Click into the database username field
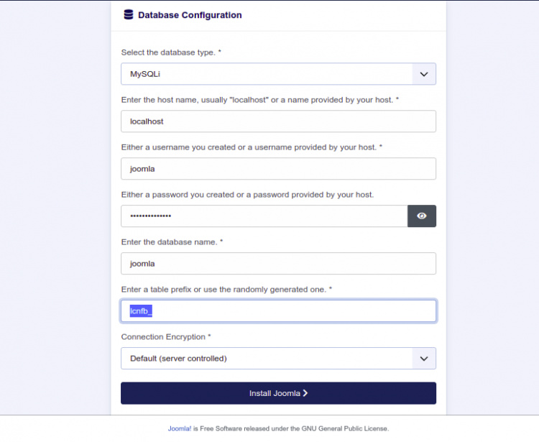The height and width of the screenshot is (442, 539). tap(278, 169)
